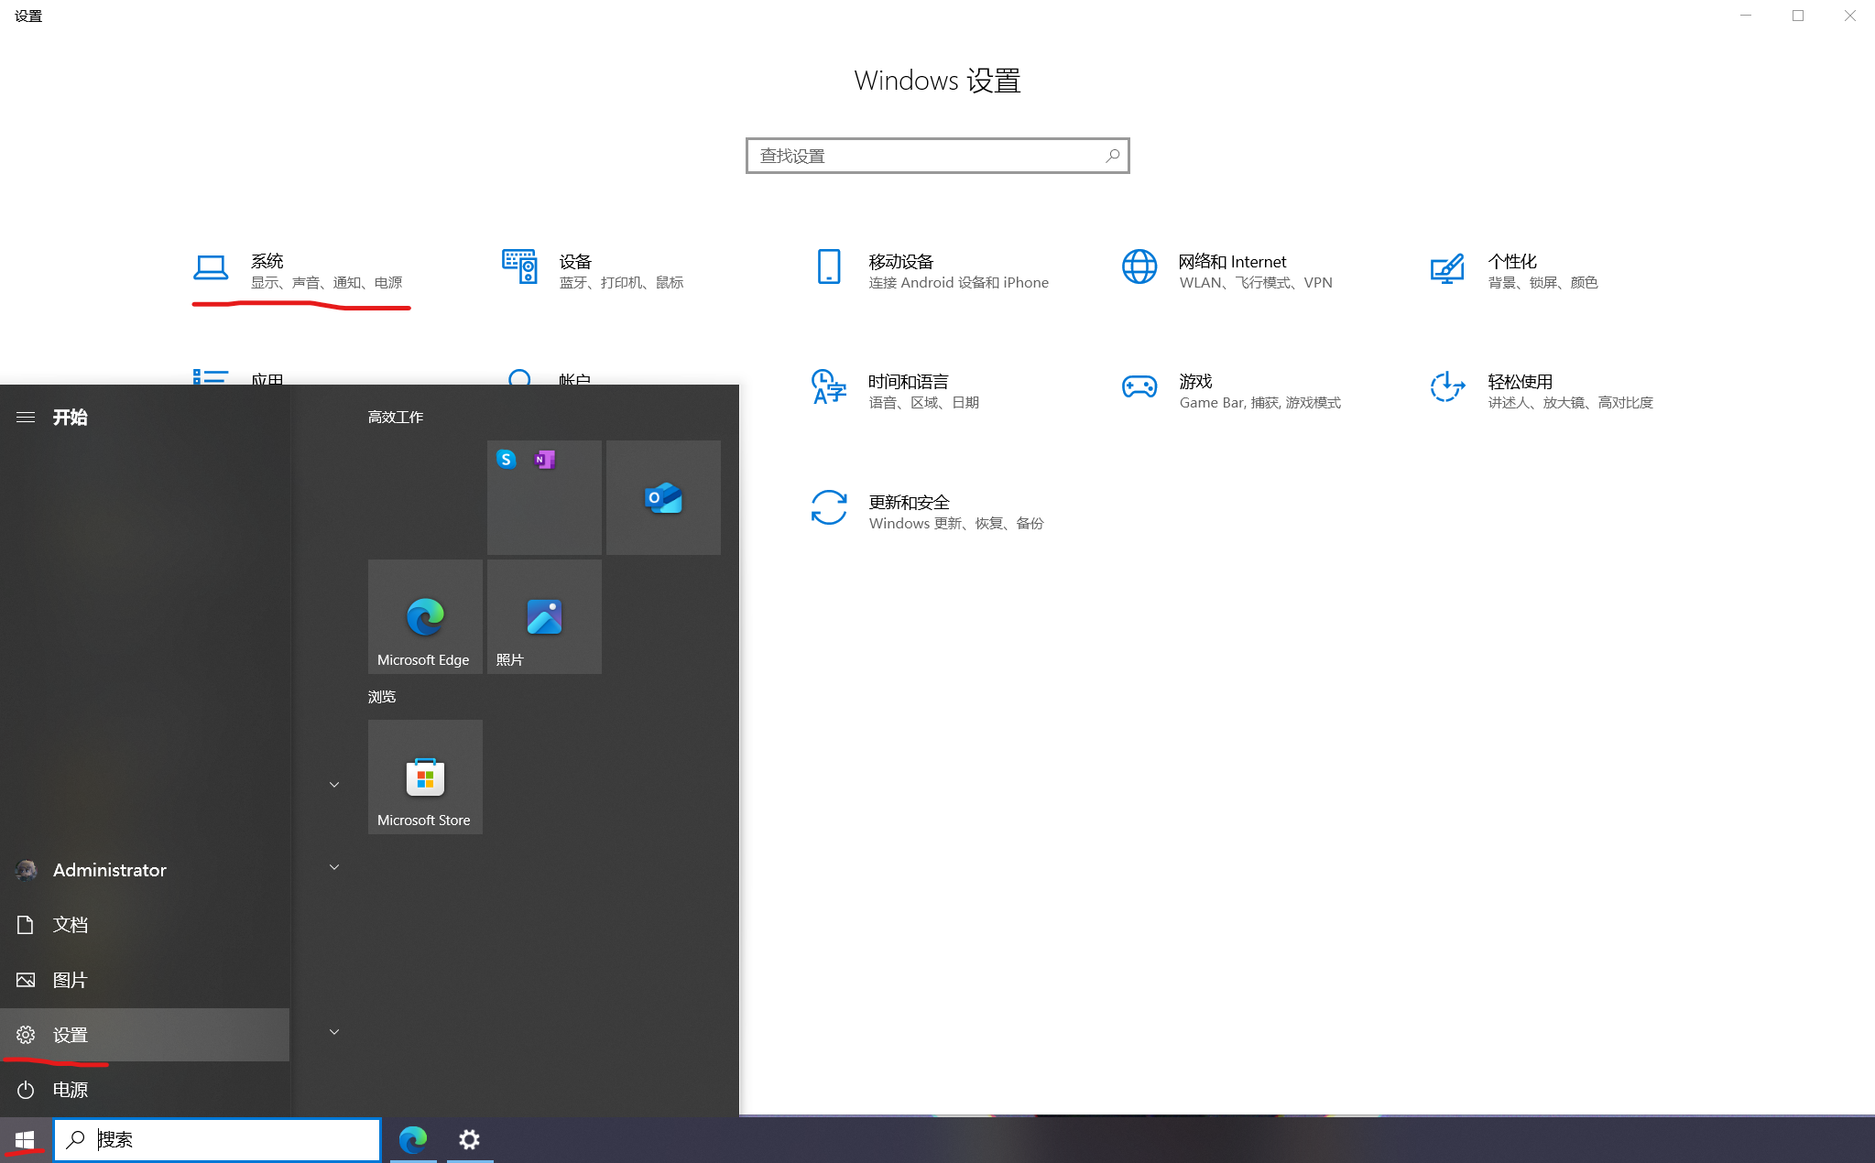Open 设备 (Devices) settings icon

519,267
